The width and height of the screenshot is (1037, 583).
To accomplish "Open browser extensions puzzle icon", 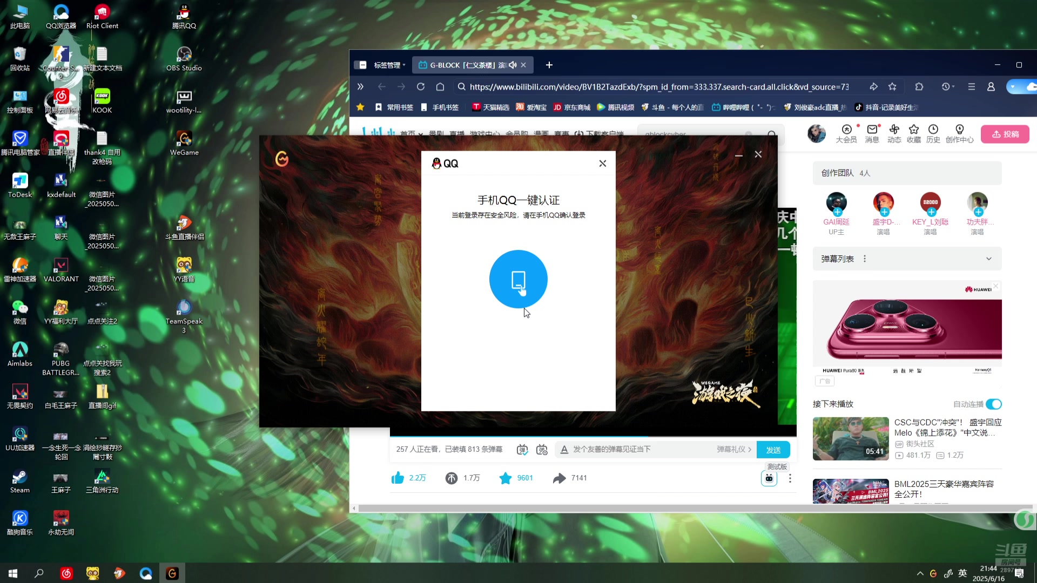I will pyautogui.click(x=919, y=87).
